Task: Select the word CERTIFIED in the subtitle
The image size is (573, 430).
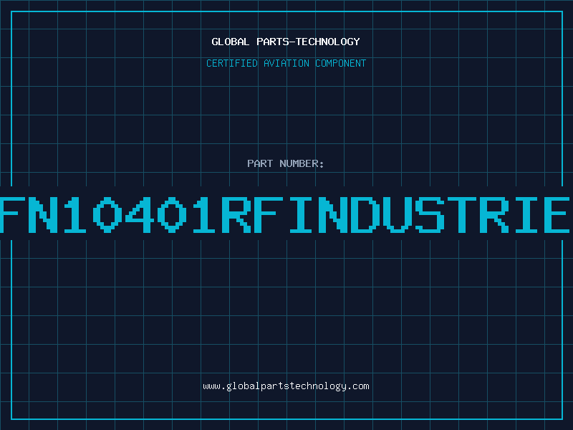Action: point(231,63)
